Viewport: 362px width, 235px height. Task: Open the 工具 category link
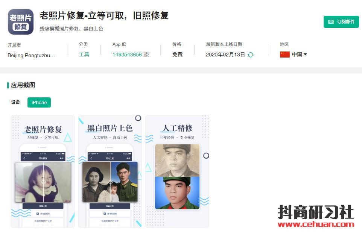tap(84, 55)
